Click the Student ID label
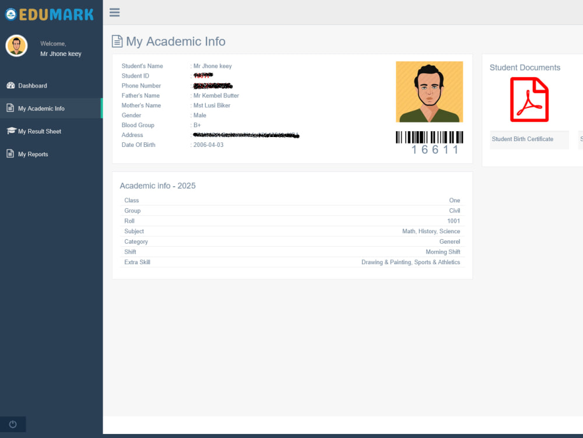The image size is (583, 438). [135, 76]
